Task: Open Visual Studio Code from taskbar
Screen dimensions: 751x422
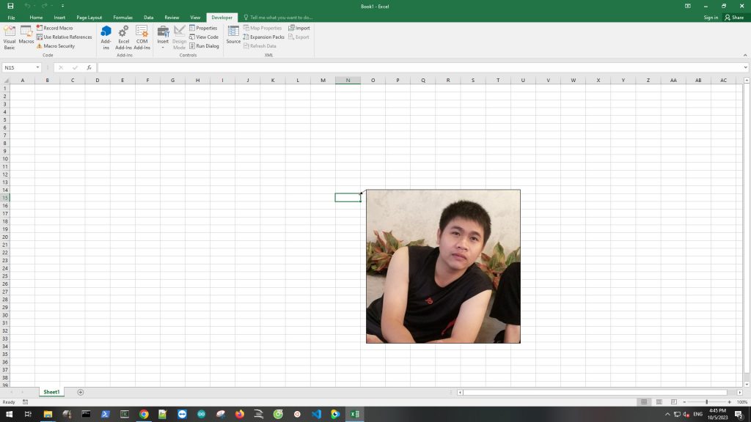Action: (x=316, y=414)
